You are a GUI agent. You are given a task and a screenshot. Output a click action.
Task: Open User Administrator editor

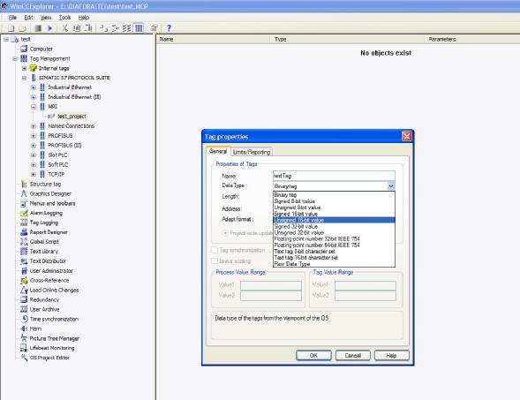coord(51,271)
